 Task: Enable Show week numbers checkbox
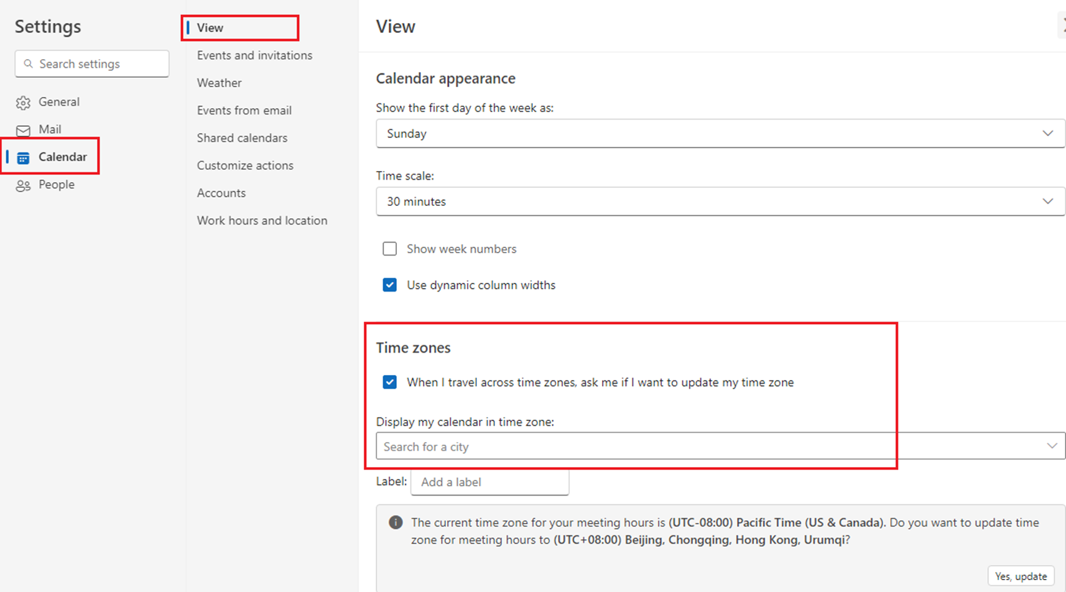(390, 249)
